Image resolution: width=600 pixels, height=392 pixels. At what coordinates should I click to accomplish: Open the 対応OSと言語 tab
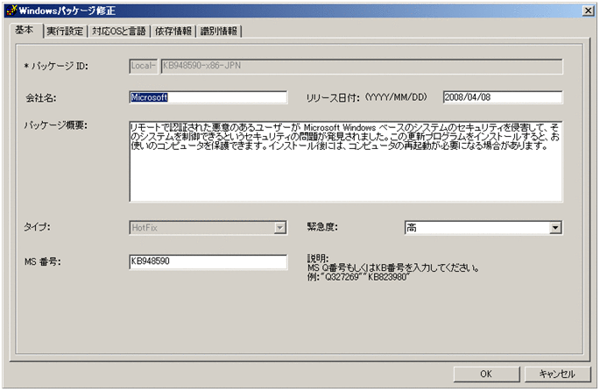(119, 31)
